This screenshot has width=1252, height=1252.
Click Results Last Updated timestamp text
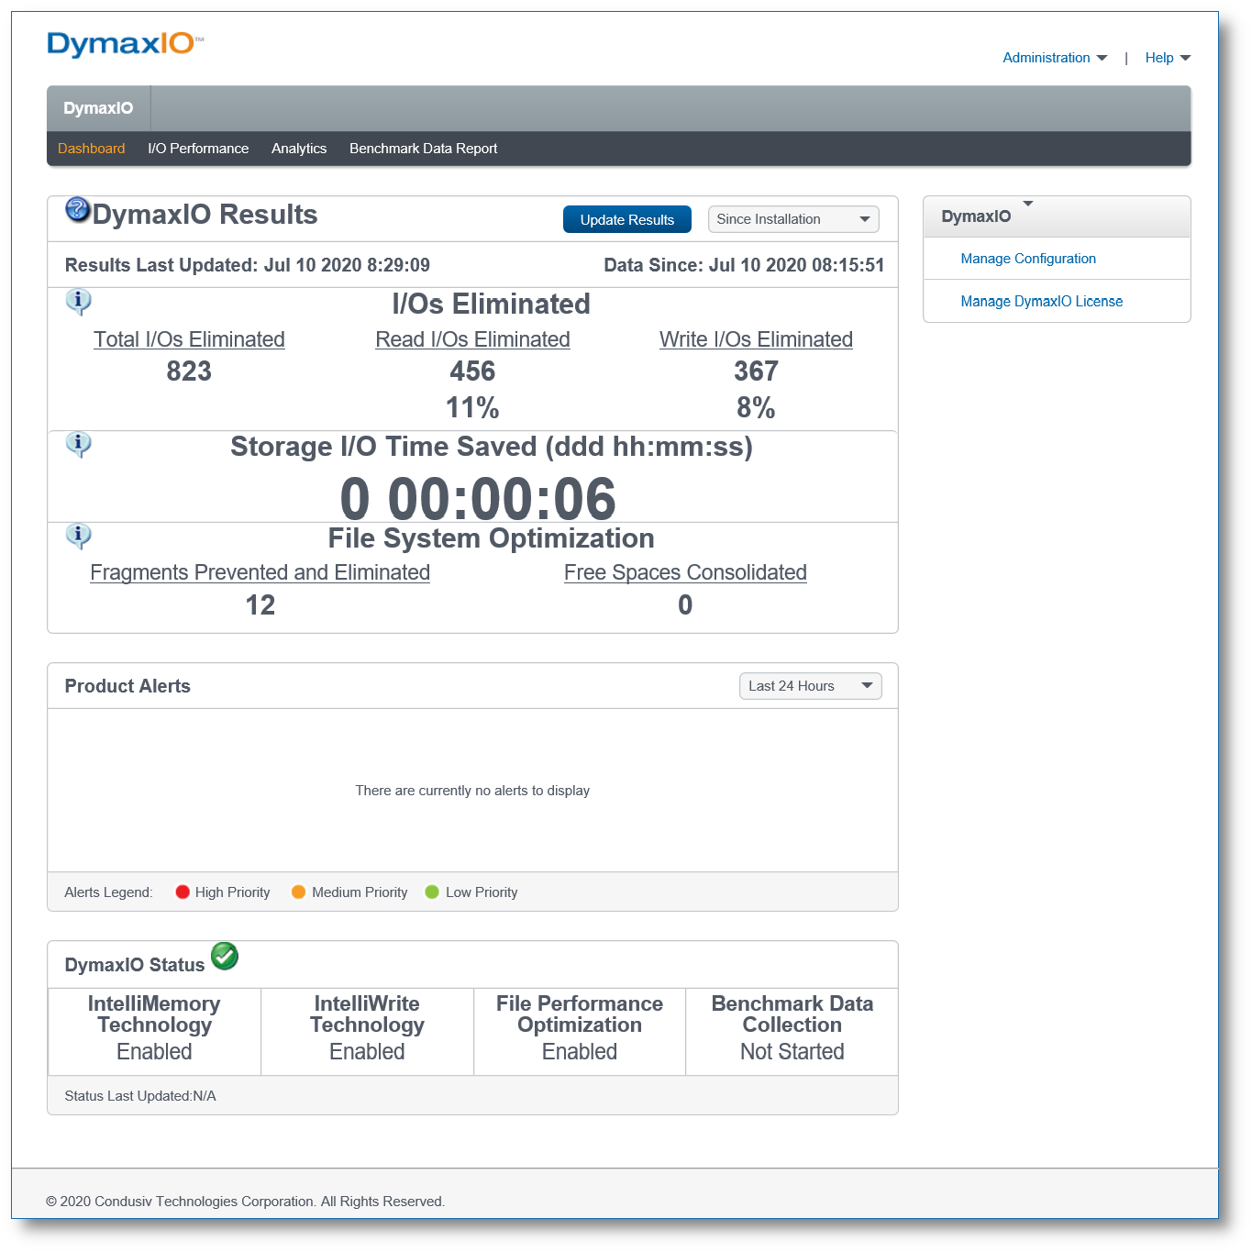click(x=248, y=265)
